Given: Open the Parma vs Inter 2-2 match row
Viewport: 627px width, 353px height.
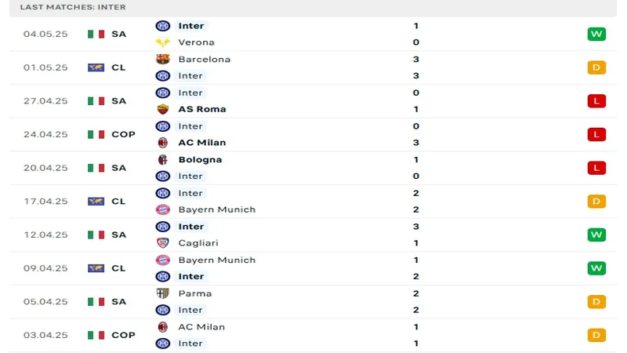Looking at the screenshot, I should (313, 301).
